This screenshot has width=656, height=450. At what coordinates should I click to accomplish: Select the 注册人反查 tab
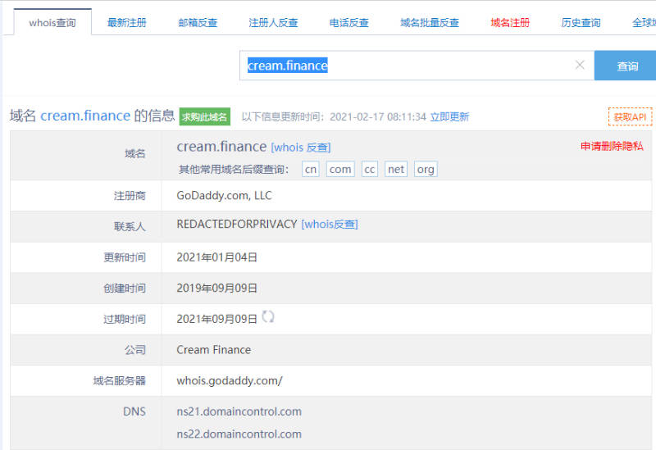(273, 23)
